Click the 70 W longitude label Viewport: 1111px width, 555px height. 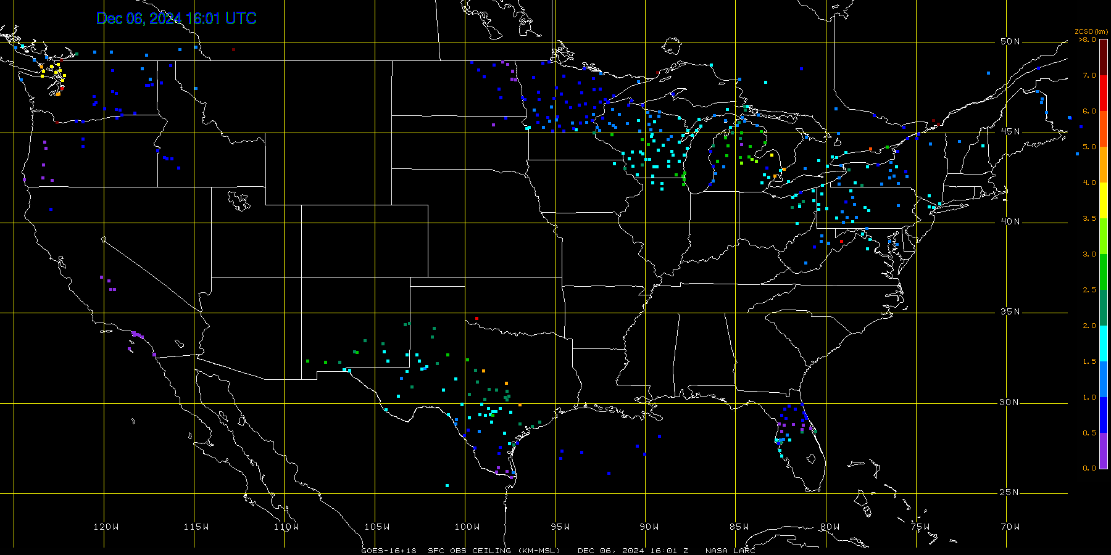tap(1010, 527)
